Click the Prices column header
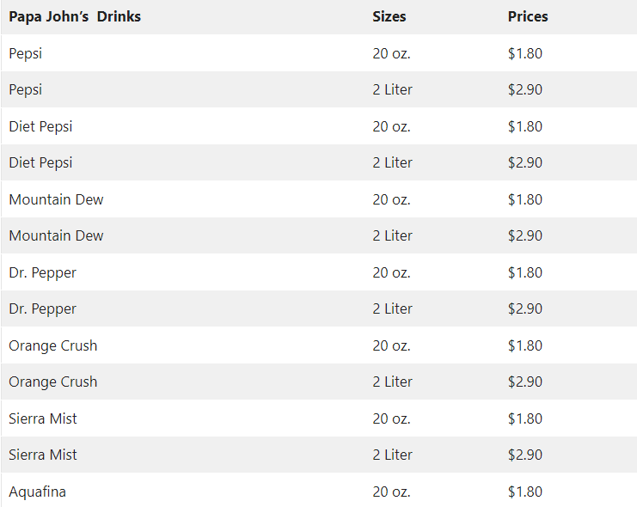Screen dimensions: 637x507 [x=528, y=16]
